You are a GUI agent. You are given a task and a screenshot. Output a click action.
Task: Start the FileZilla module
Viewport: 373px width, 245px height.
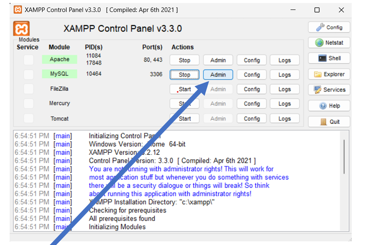184,89
